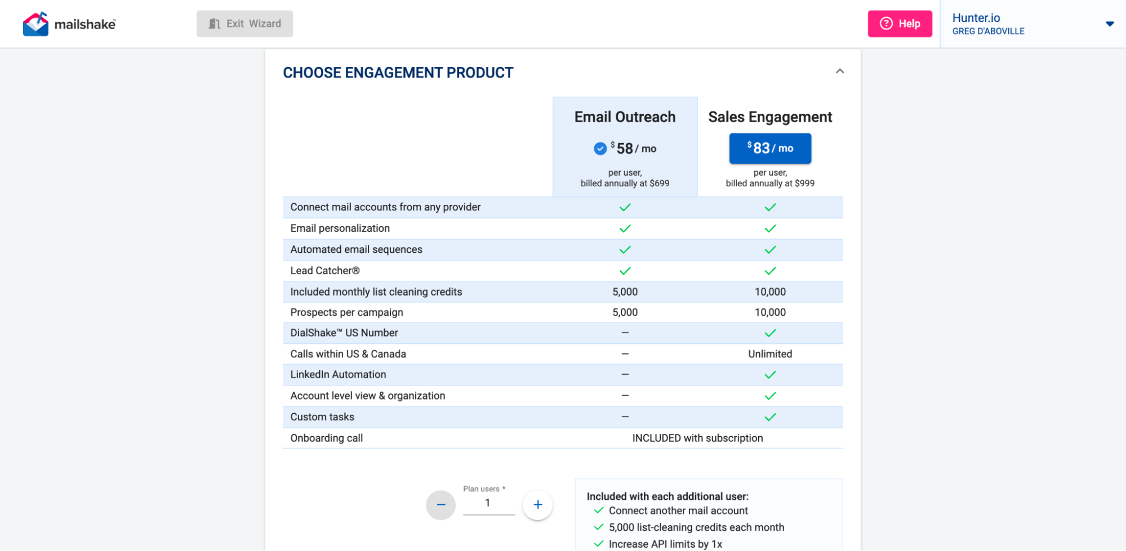Click "billed annually at $999" text
The height and width of the screenshot is (551, 1126).
tap(770, 183)
